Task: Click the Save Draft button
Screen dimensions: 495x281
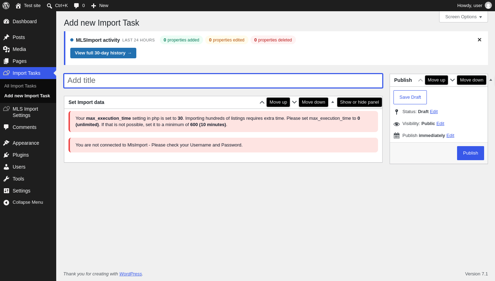Action: [410, 97]
